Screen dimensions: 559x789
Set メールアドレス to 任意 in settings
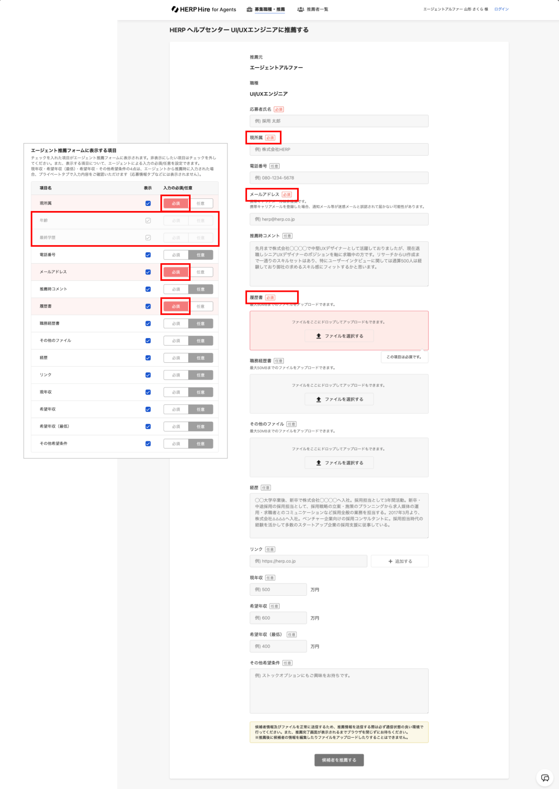[x=201, y=272]
